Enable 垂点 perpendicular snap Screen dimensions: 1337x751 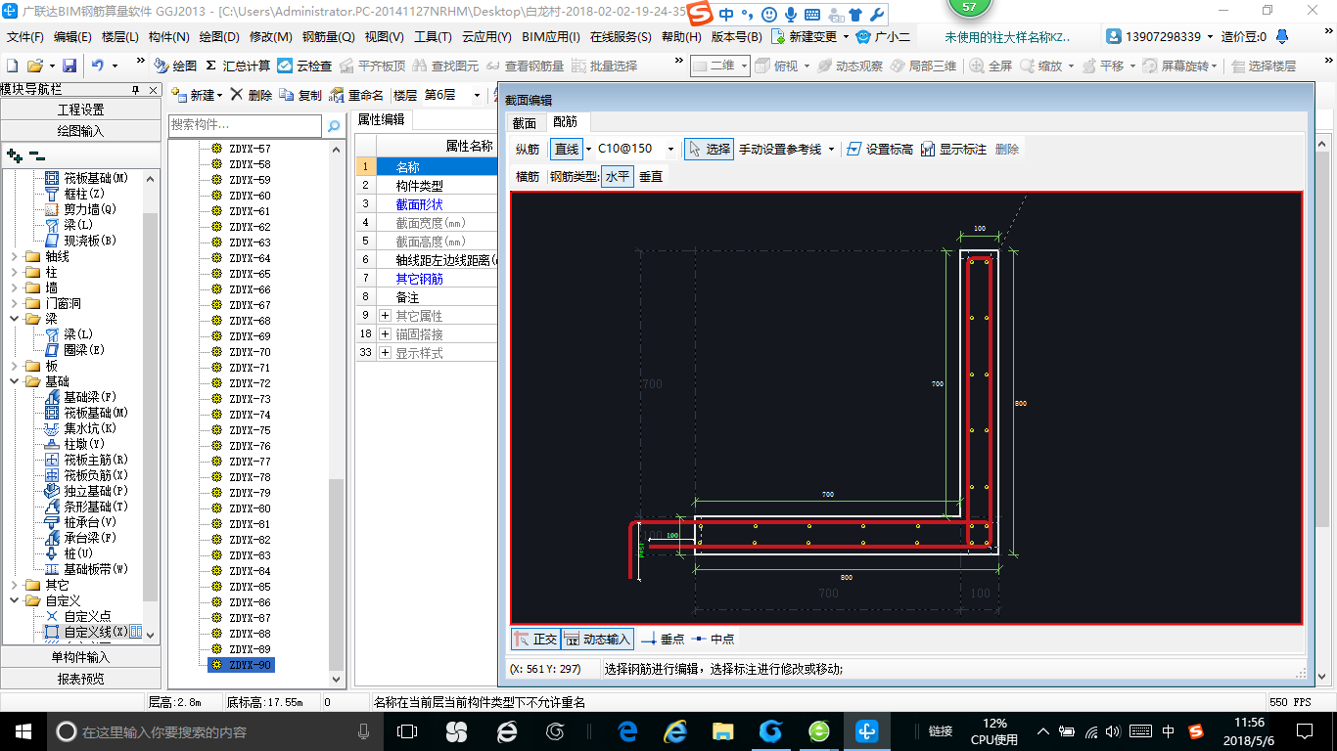(663, 639)
